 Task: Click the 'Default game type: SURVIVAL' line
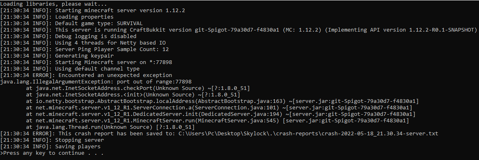[x=71, y=23]
